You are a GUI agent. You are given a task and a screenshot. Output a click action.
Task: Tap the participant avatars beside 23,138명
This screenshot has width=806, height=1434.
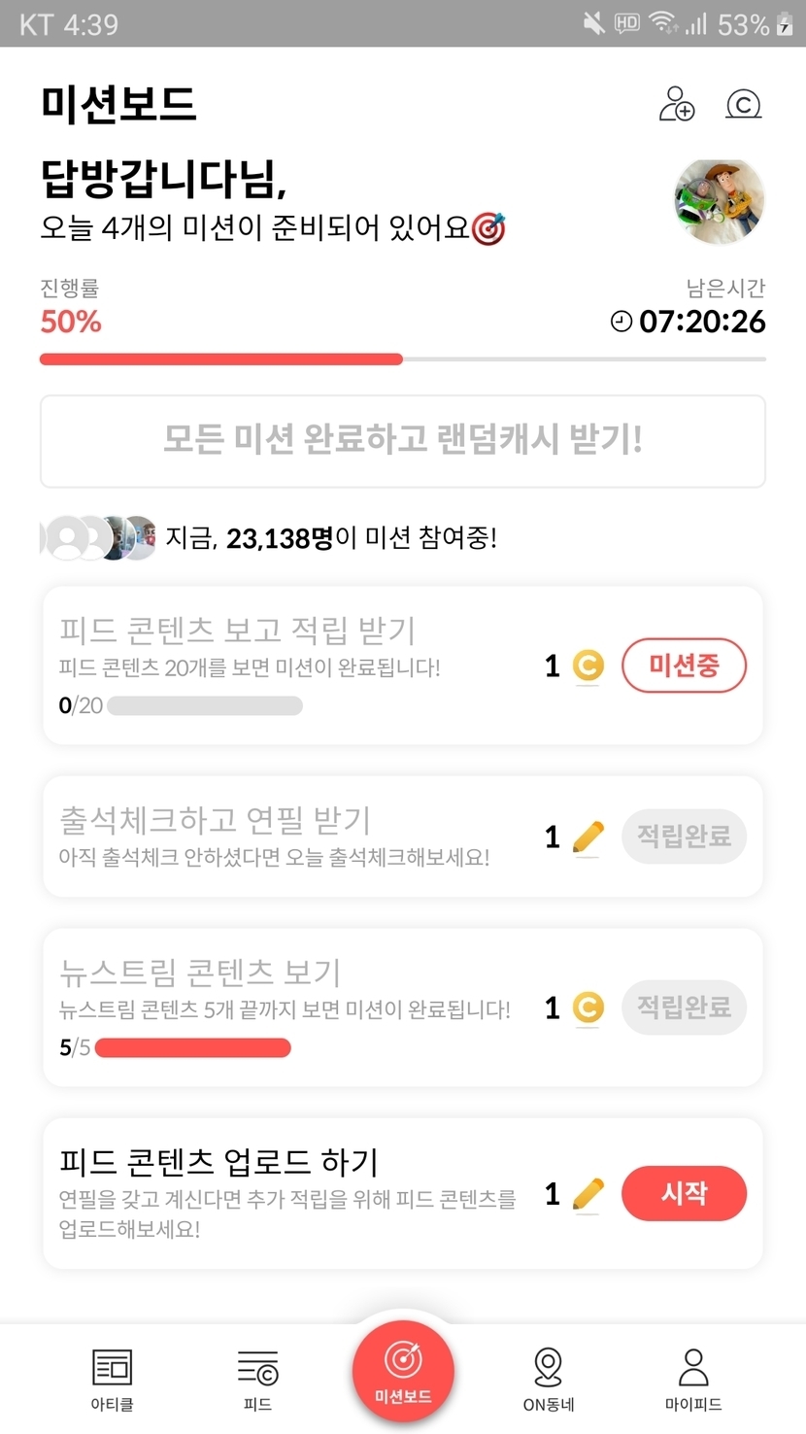99,537
